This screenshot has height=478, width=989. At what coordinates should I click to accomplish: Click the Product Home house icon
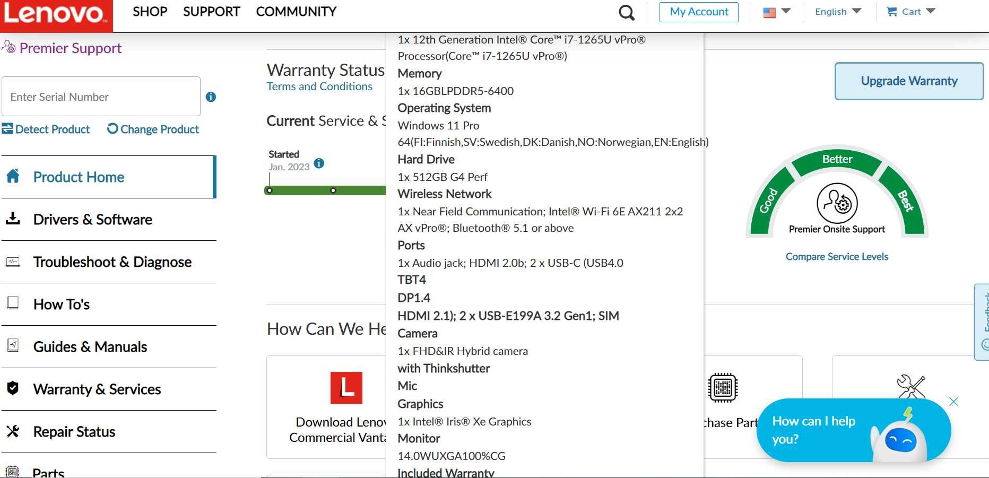13,176
